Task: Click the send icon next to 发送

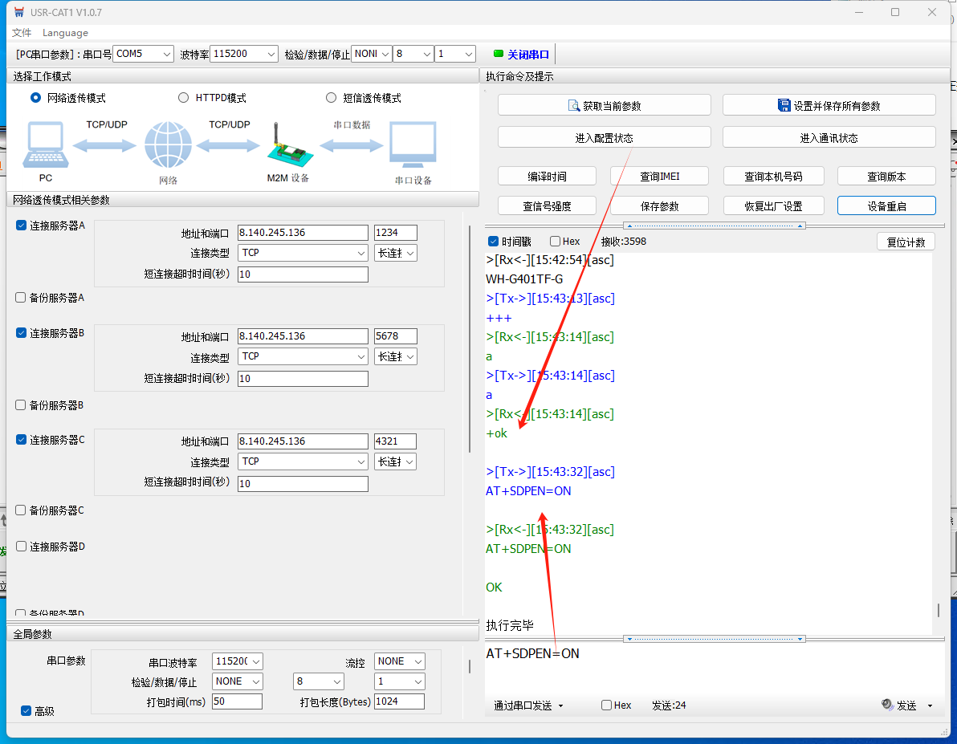Action: (x=887, y=705)
